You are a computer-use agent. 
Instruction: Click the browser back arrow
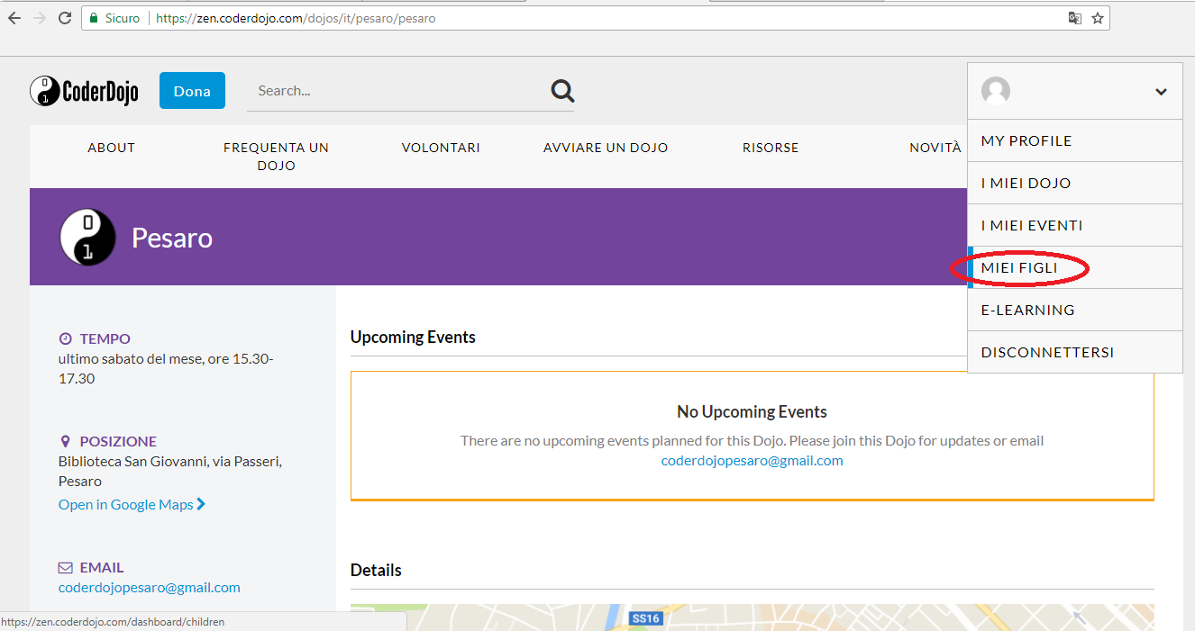(14, 18)
